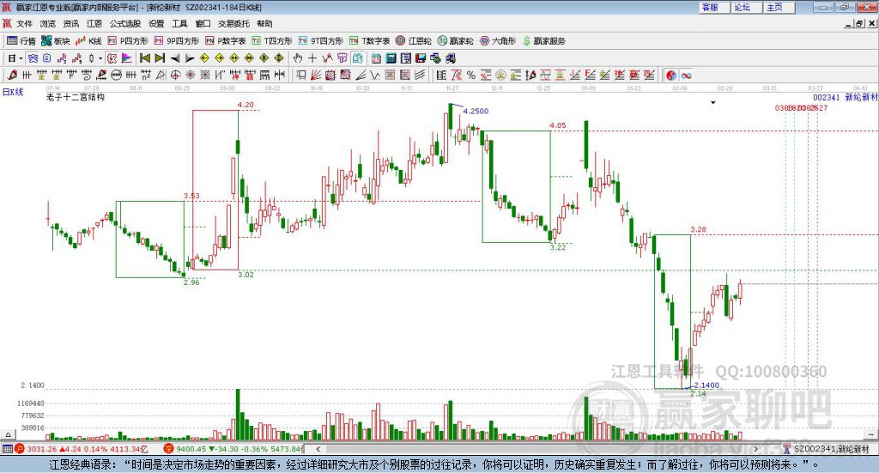Click the blue infinity loop icon
The height and width of the screenshot is (473, 879).
coord(686,75)
